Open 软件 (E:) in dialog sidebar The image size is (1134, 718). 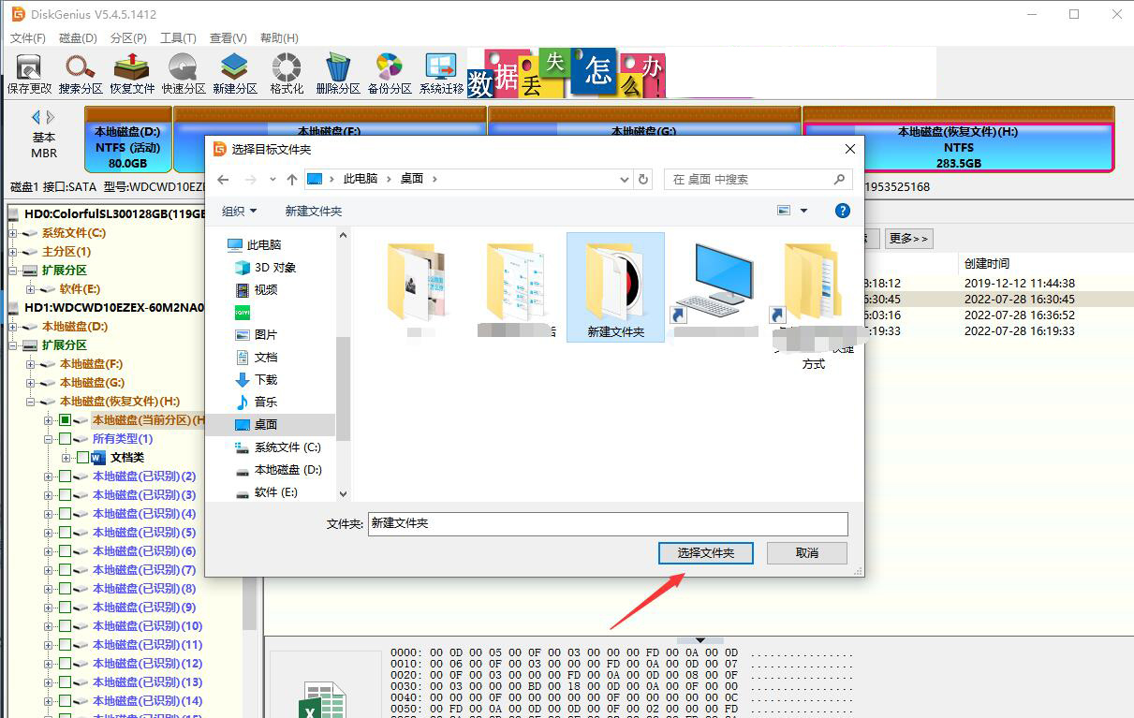(x=266, y=491)
